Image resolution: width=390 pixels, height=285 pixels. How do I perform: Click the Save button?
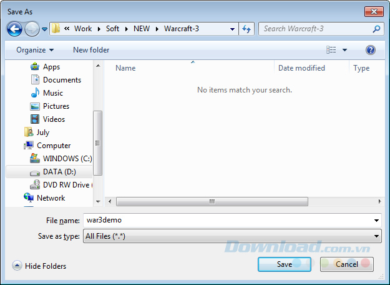(x=285, y=264)
